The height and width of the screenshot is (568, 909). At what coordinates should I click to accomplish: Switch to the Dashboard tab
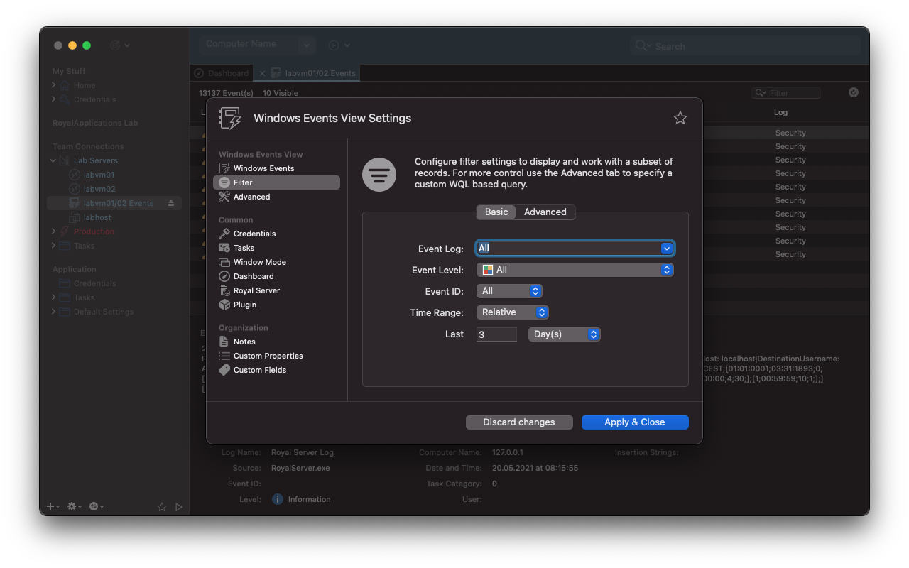(221, 72)
